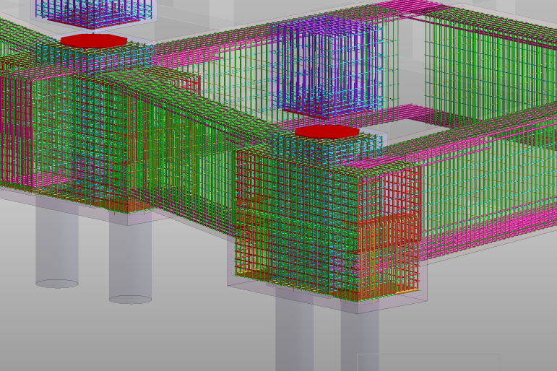Select the leftmost gray cylindrical pile

(57, 242)
